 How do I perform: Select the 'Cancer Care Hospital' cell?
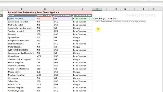[x=22, y=22]
